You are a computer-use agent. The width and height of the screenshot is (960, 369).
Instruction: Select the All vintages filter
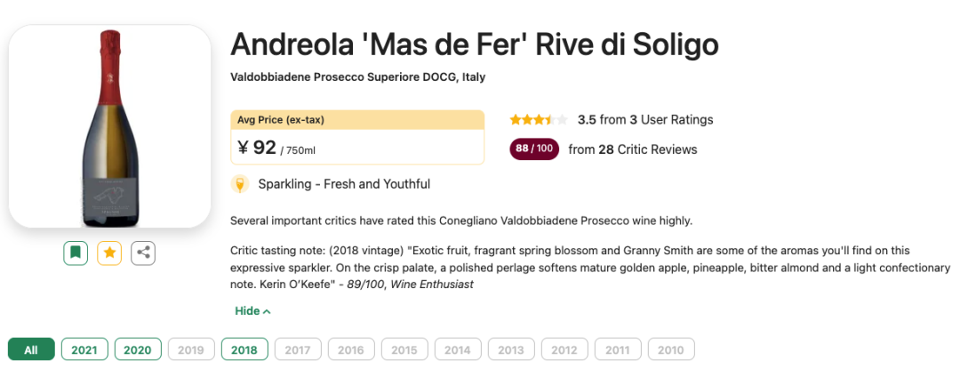(31, 349)
